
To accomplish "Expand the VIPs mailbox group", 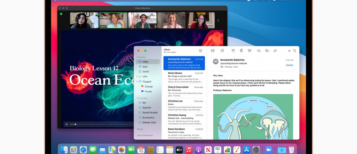I will 137,77.
